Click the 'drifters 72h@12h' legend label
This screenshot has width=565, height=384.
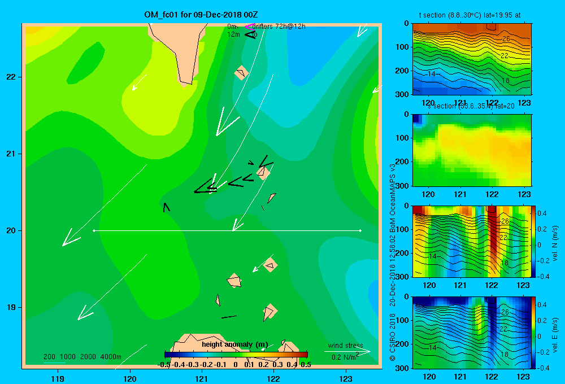[x=279, y=27]
